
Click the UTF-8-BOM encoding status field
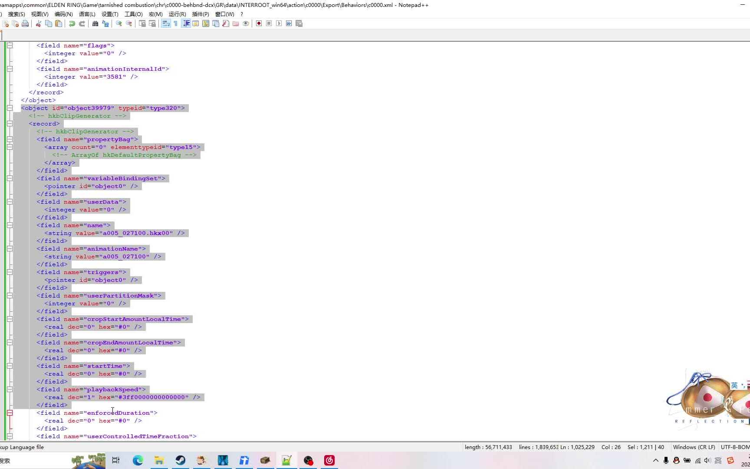point(735,447)
